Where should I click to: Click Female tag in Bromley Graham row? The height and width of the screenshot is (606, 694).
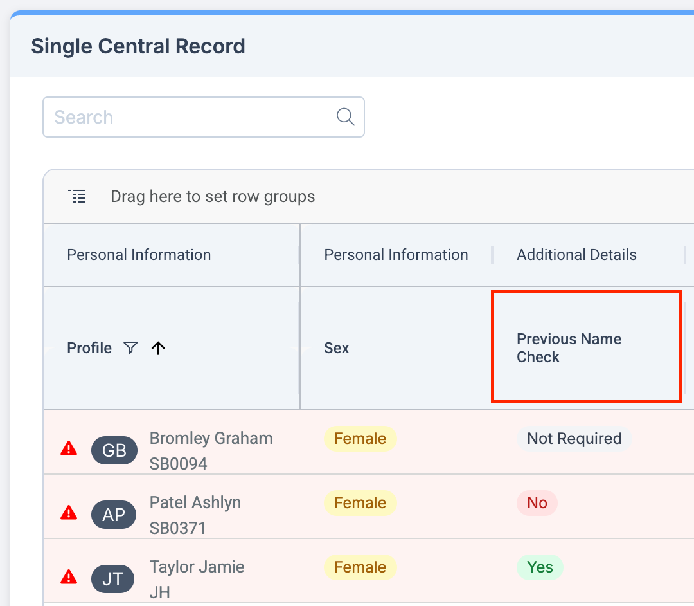click(360, 439)
